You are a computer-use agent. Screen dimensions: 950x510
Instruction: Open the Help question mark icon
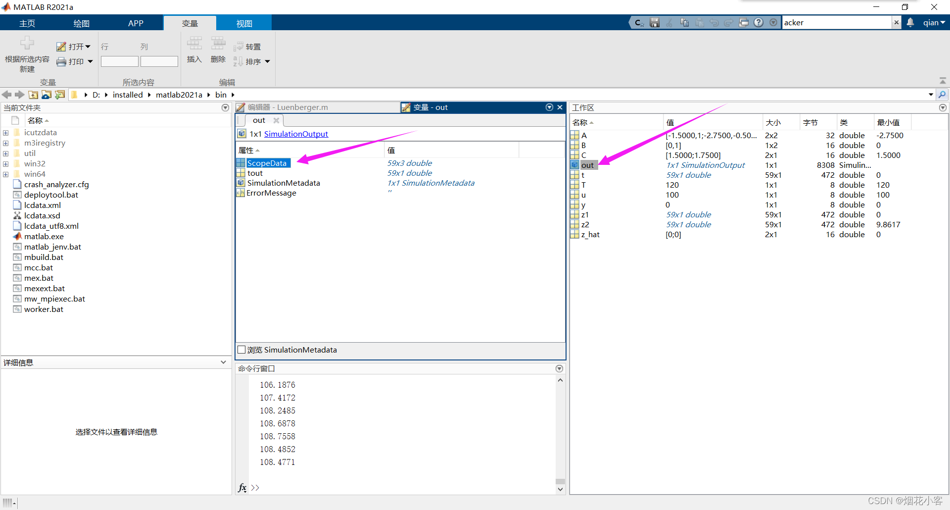(759, 23)
